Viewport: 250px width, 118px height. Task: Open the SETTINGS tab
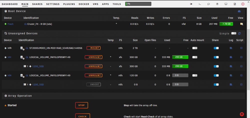[x=53, y=4]
